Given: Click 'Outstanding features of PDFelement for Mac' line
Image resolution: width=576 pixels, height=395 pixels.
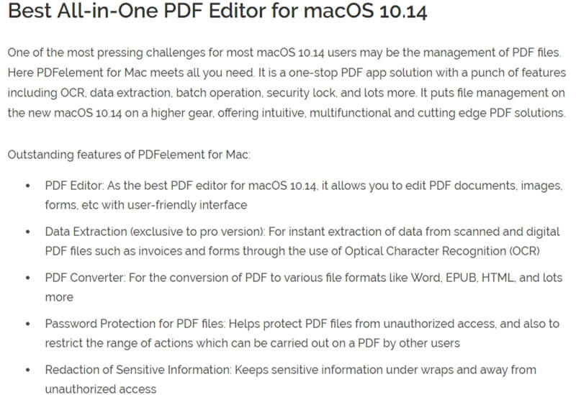Looking at the screenshot, I should (129, 155).
